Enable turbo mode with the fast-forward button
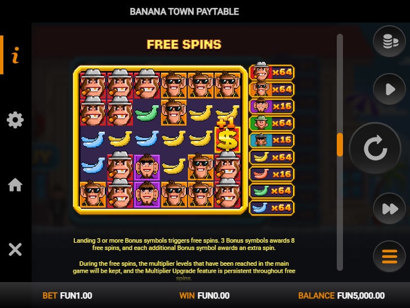 click(389, 209)
